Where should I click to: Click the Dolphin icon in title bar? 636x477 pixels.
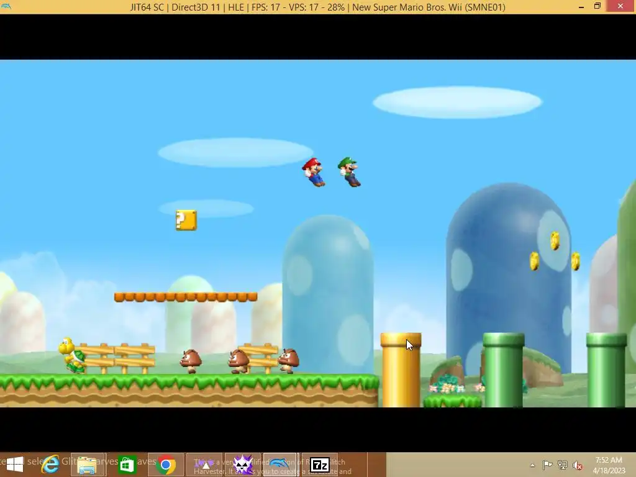(6, 6)
